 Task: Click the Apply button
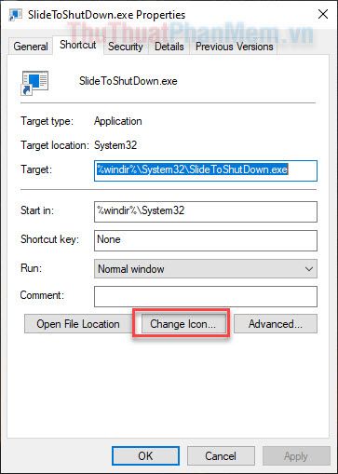296,456
